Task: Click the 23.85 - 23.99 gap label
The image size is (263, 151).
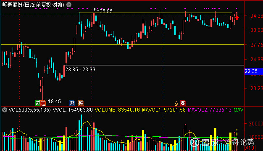Action: point(80,70)
